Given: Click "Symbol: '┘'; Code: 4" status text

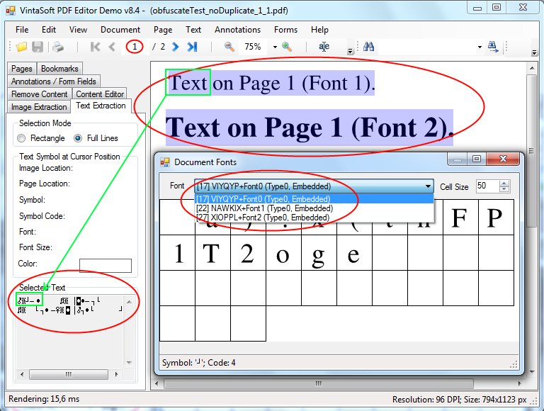Looking at the screenshot, I should [x=199, y=363].
